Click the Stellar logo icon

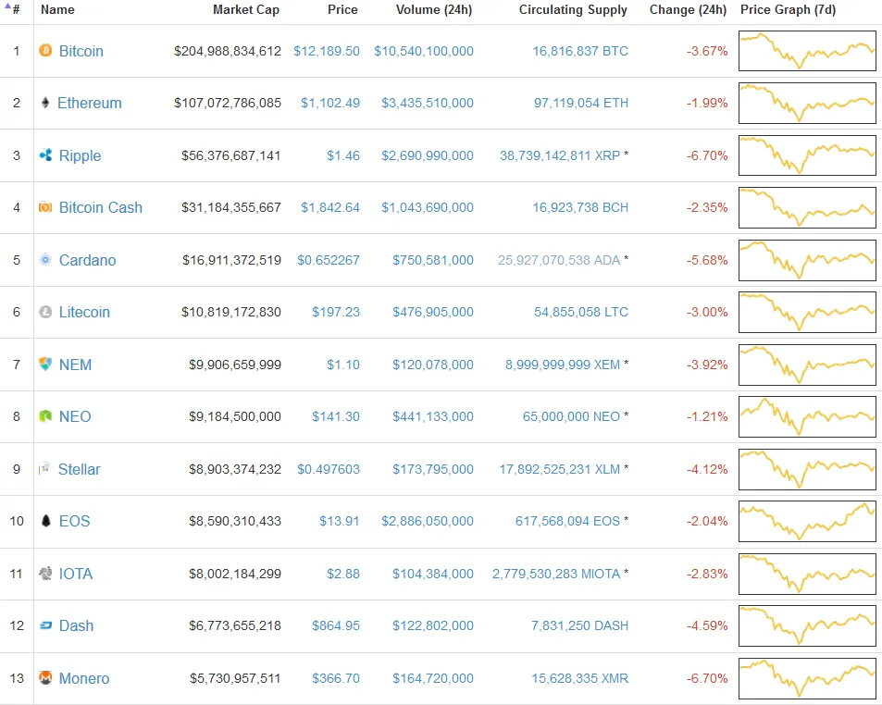(x=44, y=469)
